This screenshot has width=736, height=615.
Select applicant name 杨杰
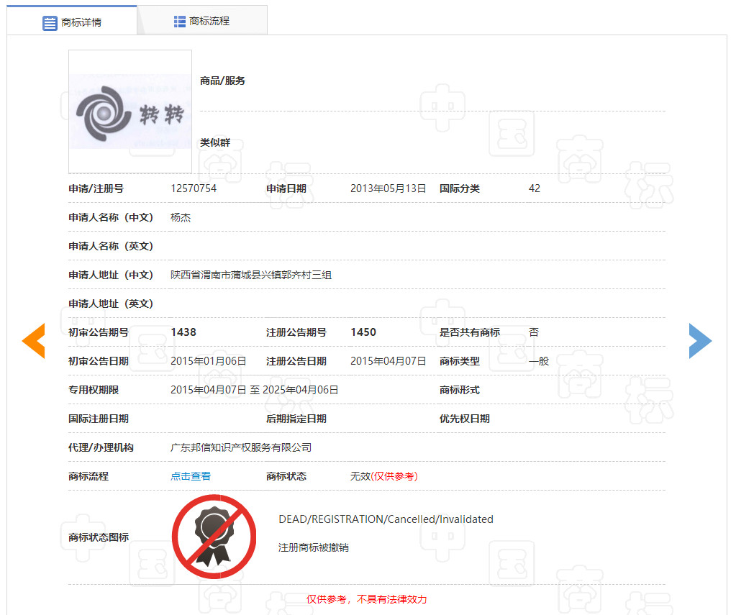click(181, 217)
